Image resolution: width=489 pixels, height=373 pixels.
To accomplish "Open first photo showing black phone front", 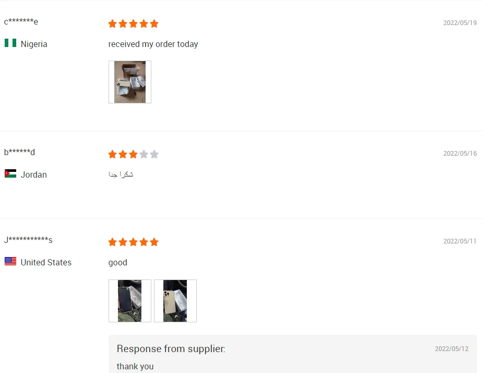I will coord(130,301).
